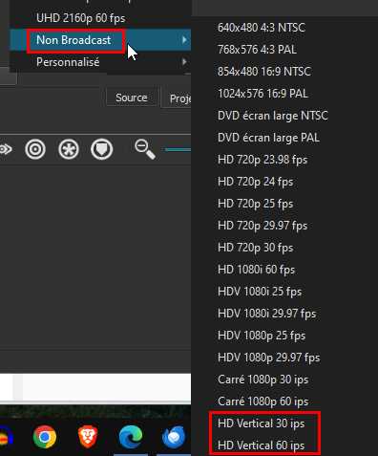This screenshot has width=378, height=456.
Task: Set video mode HD 1080i 60 fps
Action: 257,270
